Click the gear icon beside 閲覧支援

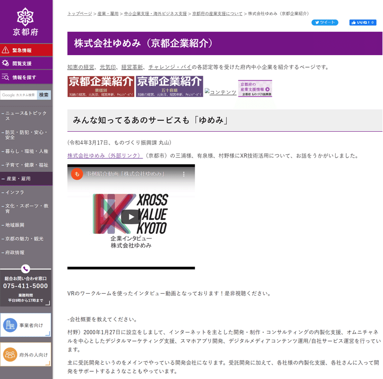tap(5, 63)
